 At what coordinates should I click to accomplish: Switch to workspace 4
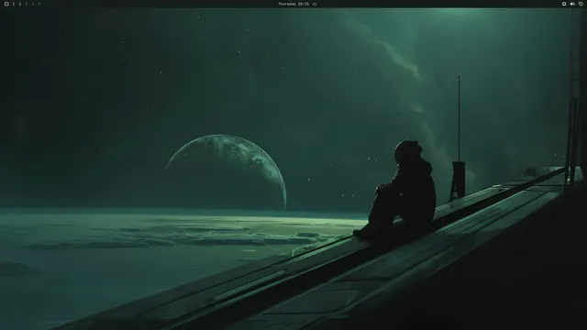click(x=33, y=4)
